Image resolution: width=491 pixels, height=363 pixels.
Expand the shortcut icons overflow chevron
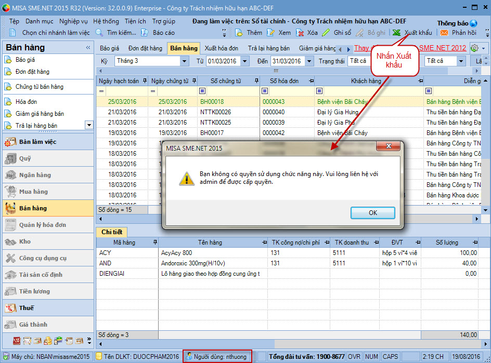89,341
